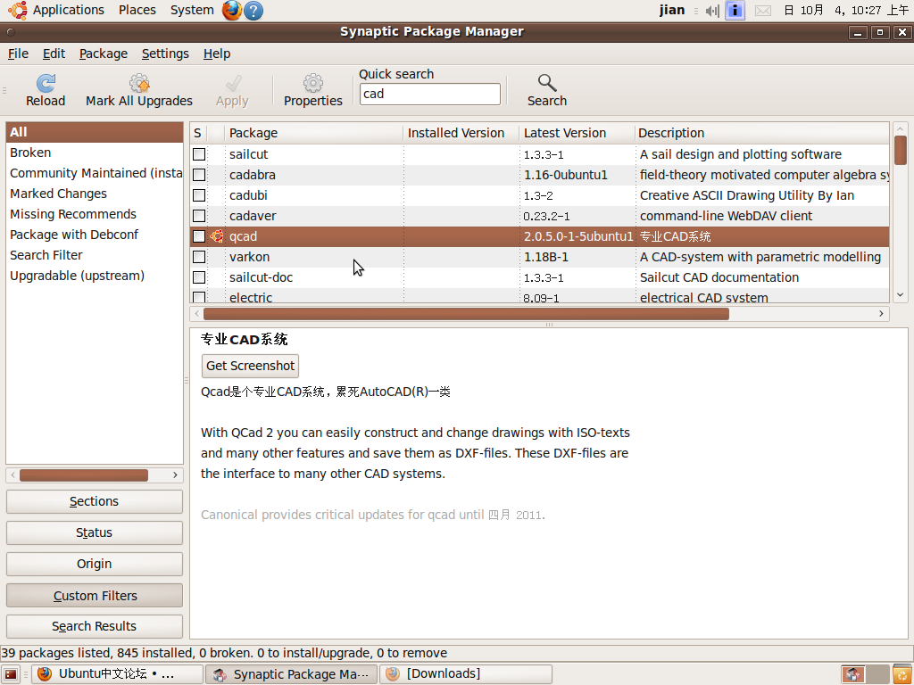Open the Applications menu
914x685 pixels.
68,11
